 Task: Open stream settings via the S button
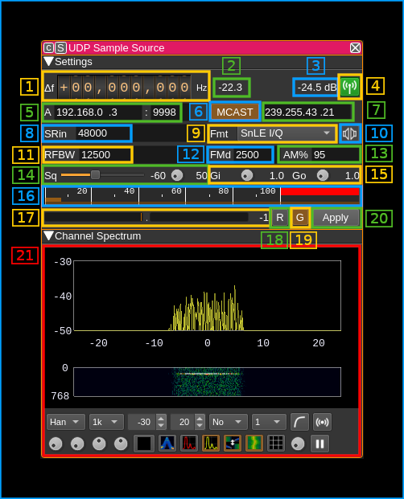coord(60,48)
